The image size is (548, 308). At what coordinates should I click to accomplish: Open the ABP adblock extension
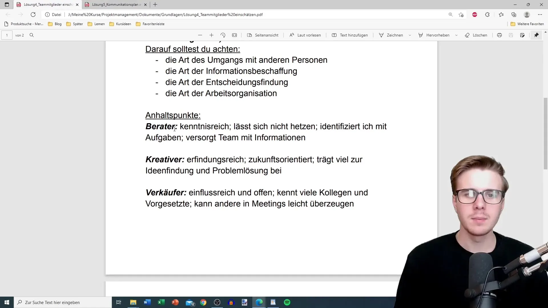coord(474,15)
